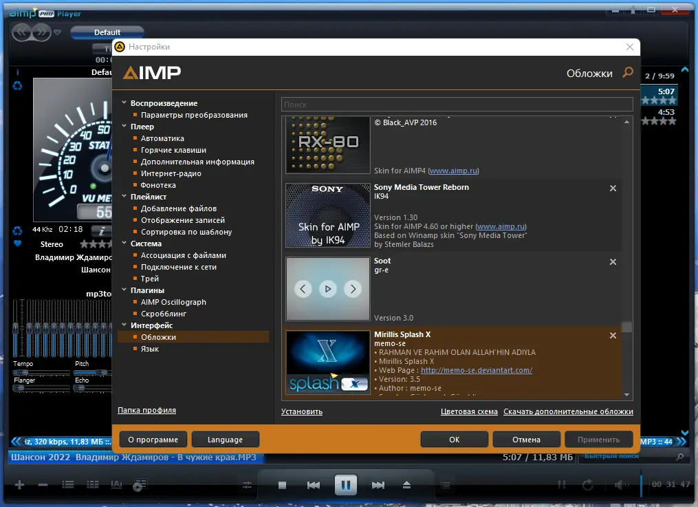This screenshot has height=507, width=698.
Task: Pause the current track
Action: pyautogui.click(x=346, y=485)
